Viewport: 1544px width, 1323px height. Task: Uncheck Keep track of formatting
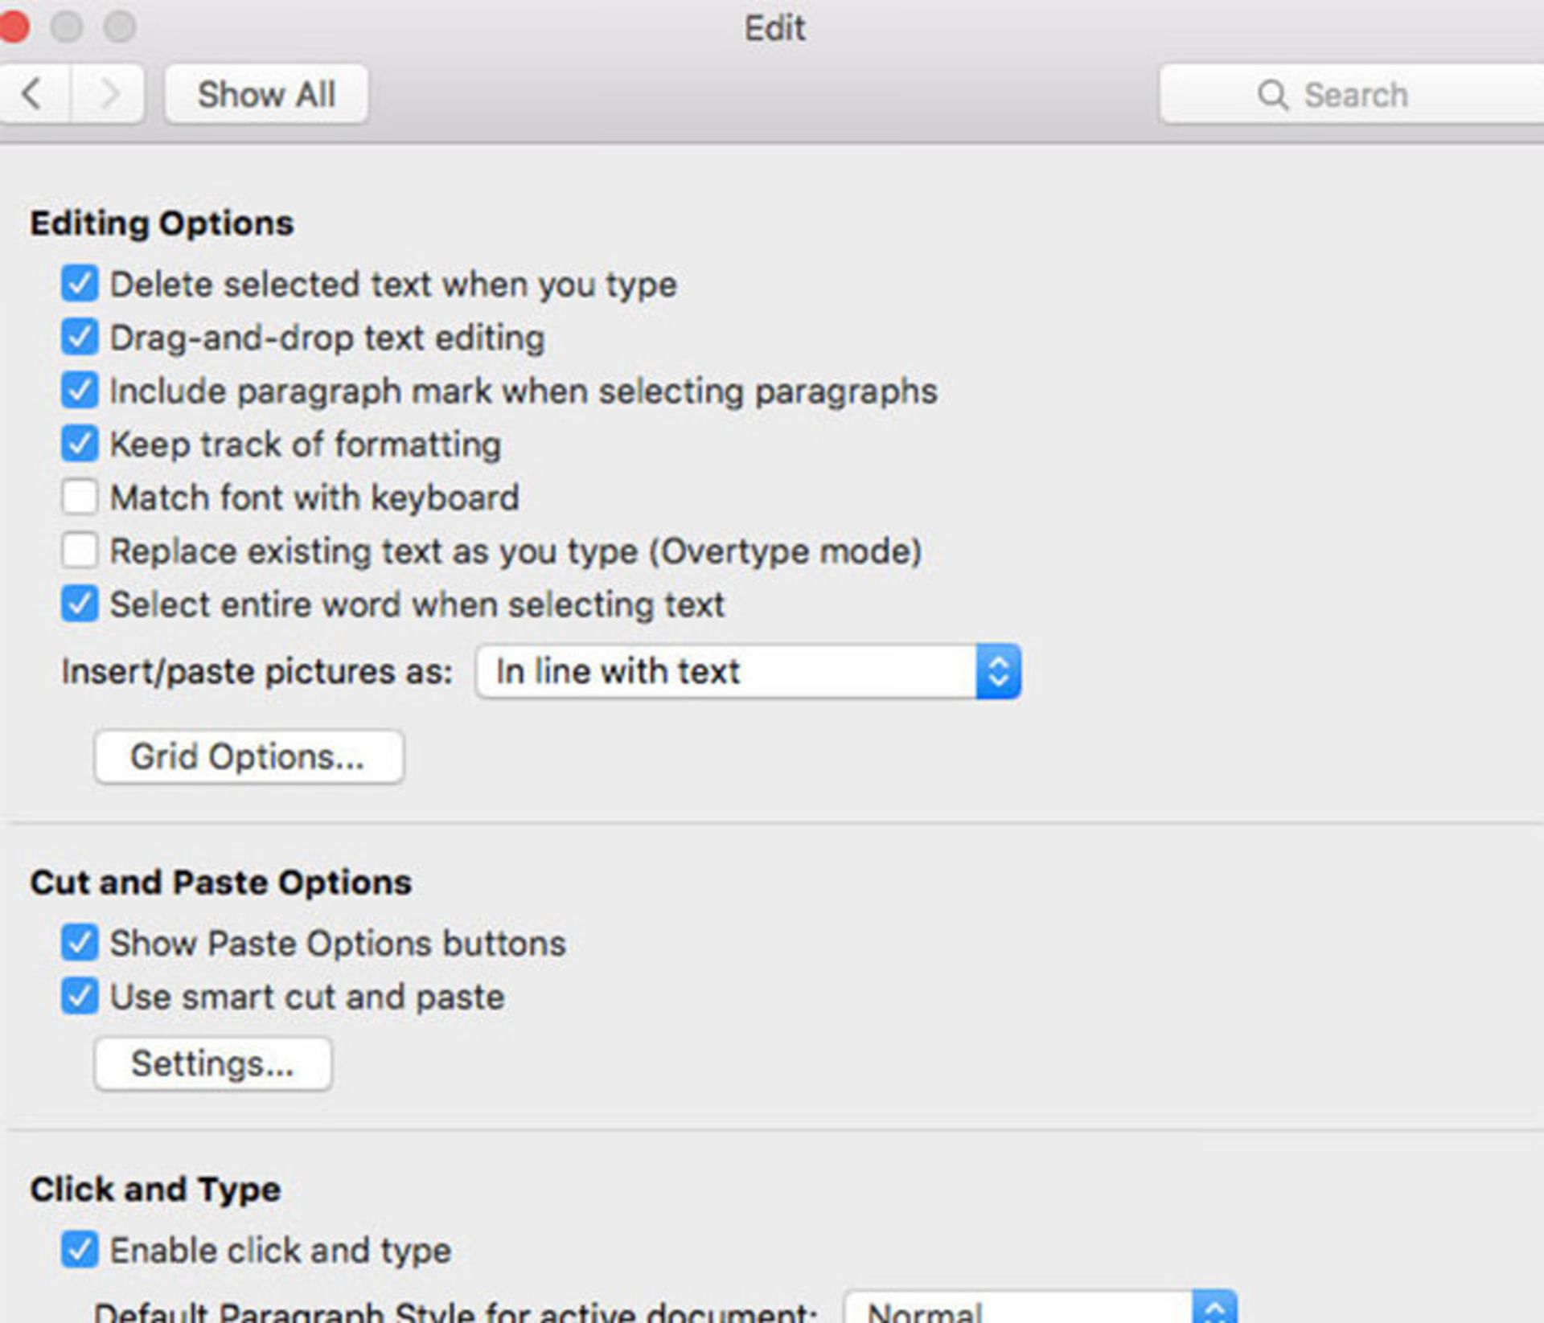point(80,444)
